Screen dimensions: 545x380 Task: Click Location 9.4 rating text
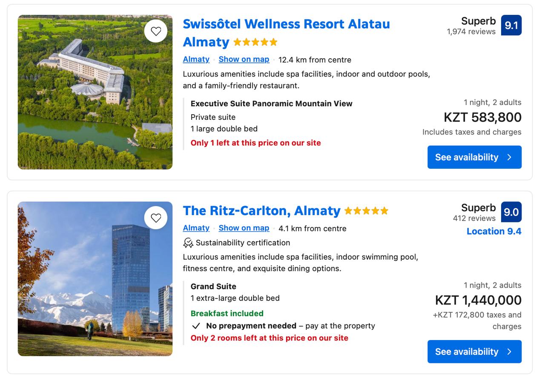tap(494, 232)
